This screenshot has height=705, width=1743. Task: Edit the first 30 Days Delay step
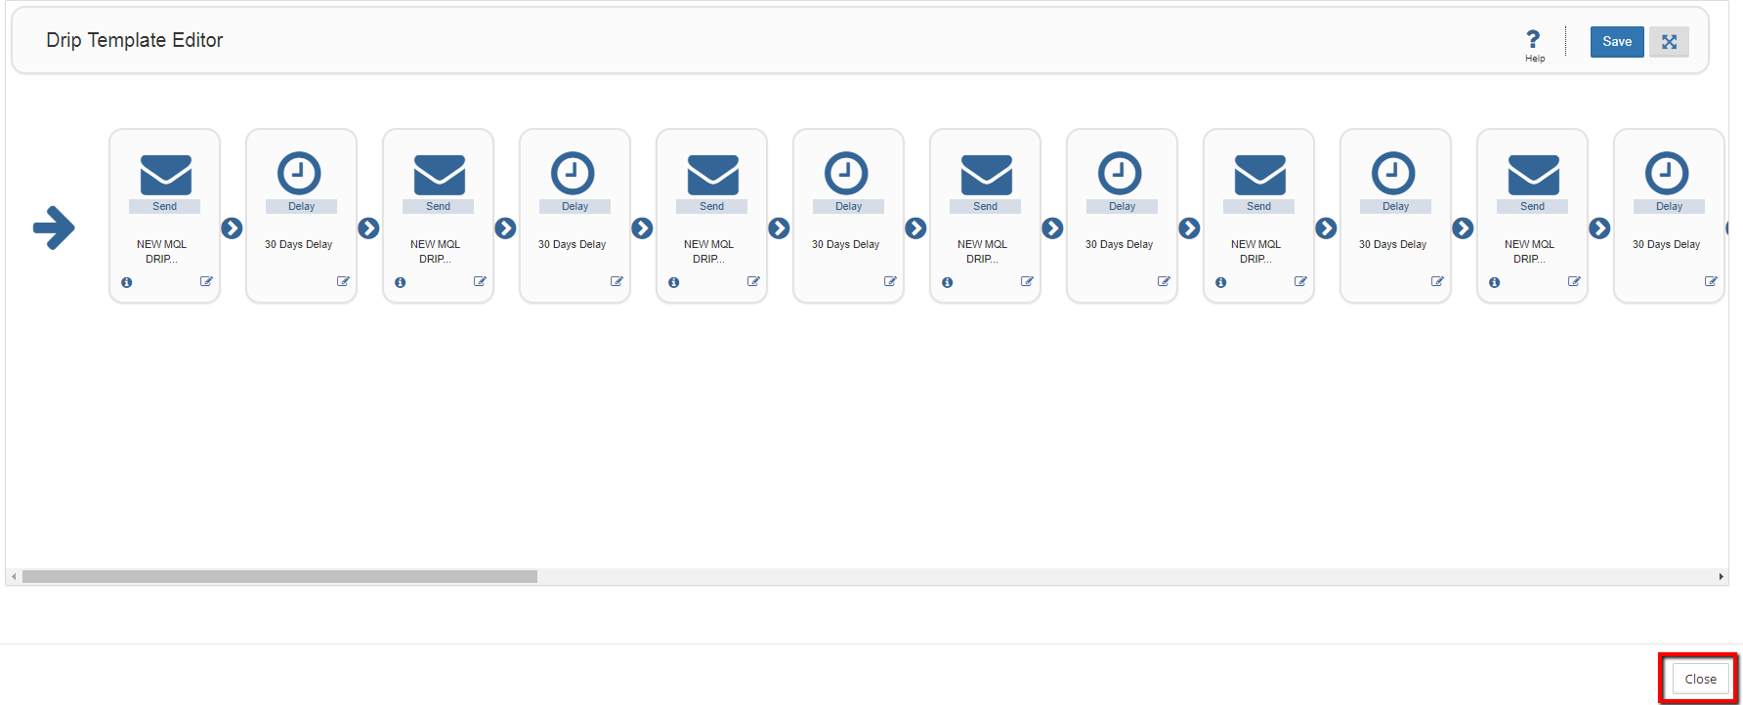(343, 281)
